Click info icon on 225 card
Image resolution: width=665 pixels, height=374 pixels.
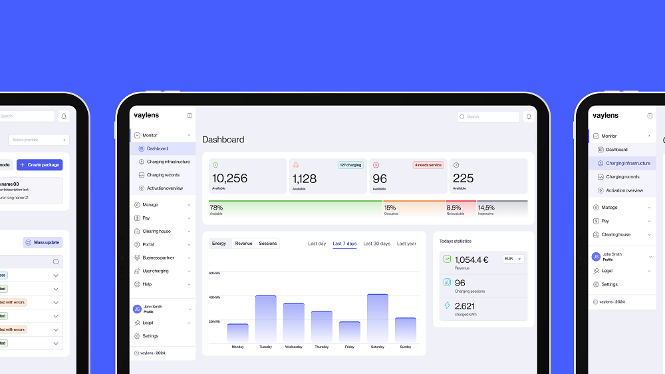point(456,165)
